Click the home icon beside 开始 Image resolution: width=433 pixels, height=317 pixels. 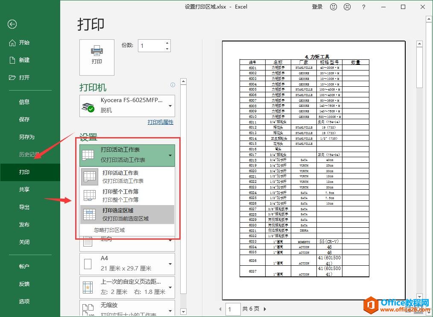(x=12, y=43)
